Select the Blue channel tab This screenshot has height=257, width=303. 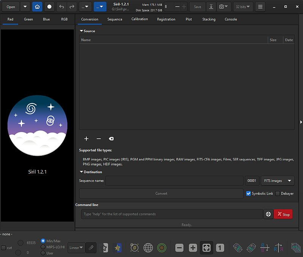(x=46, y=19)
